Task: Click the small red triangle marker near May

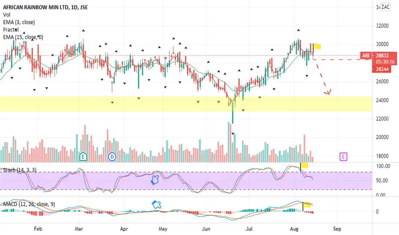Action: (x=166, y=59)
